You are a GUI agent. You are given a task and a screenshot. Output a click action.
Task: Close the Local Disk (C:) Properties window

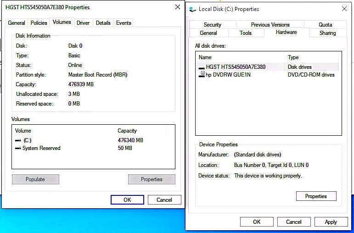[x=344, y=9]
